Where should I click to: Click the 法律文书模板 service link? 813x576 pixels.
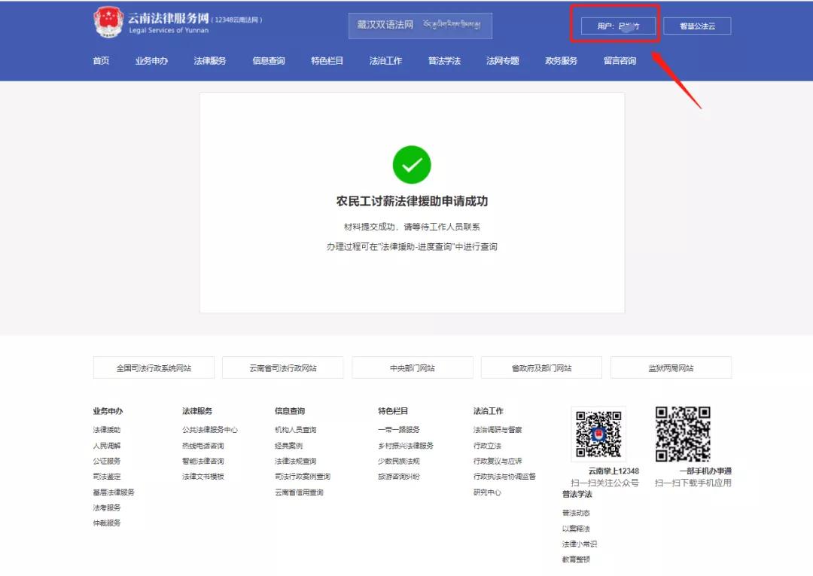coord(203,475)
